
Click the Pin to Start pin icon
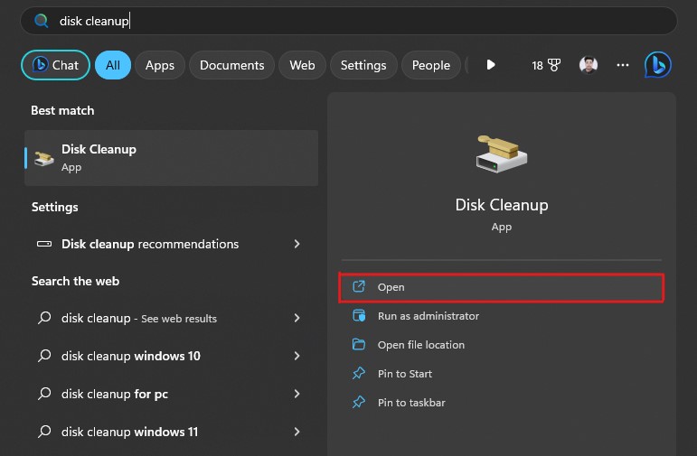[359, 374]
